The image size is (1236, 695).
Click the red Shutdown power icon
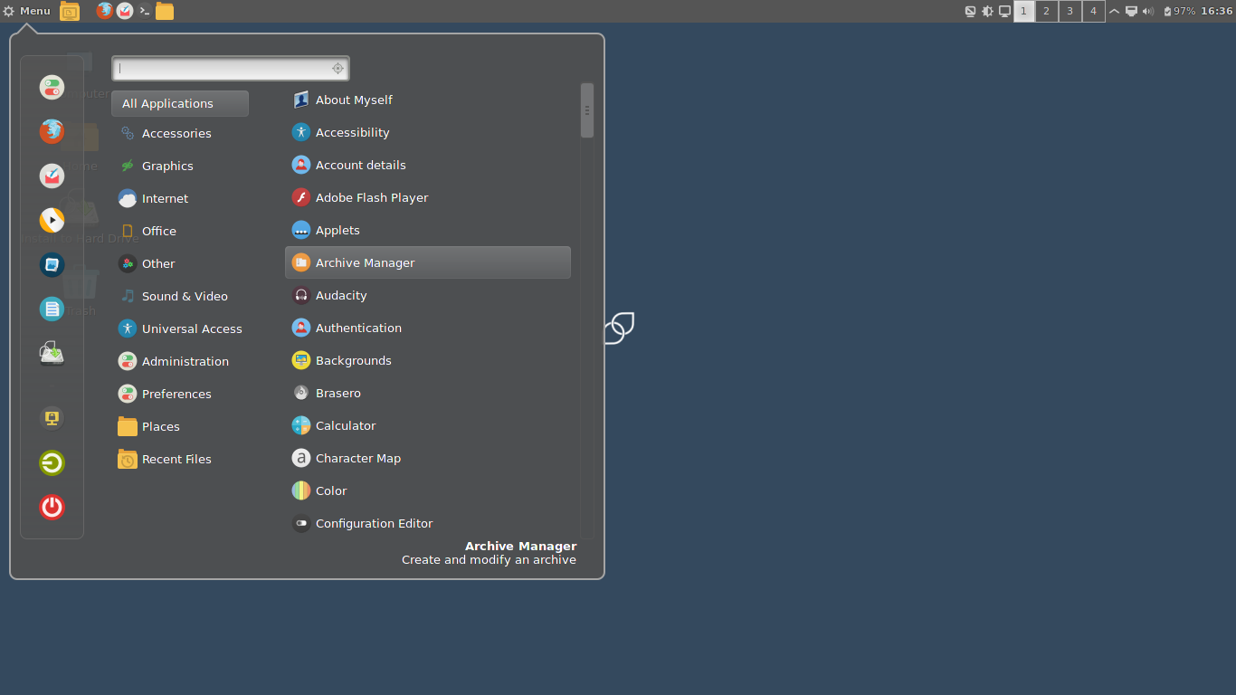click(52, 507)
